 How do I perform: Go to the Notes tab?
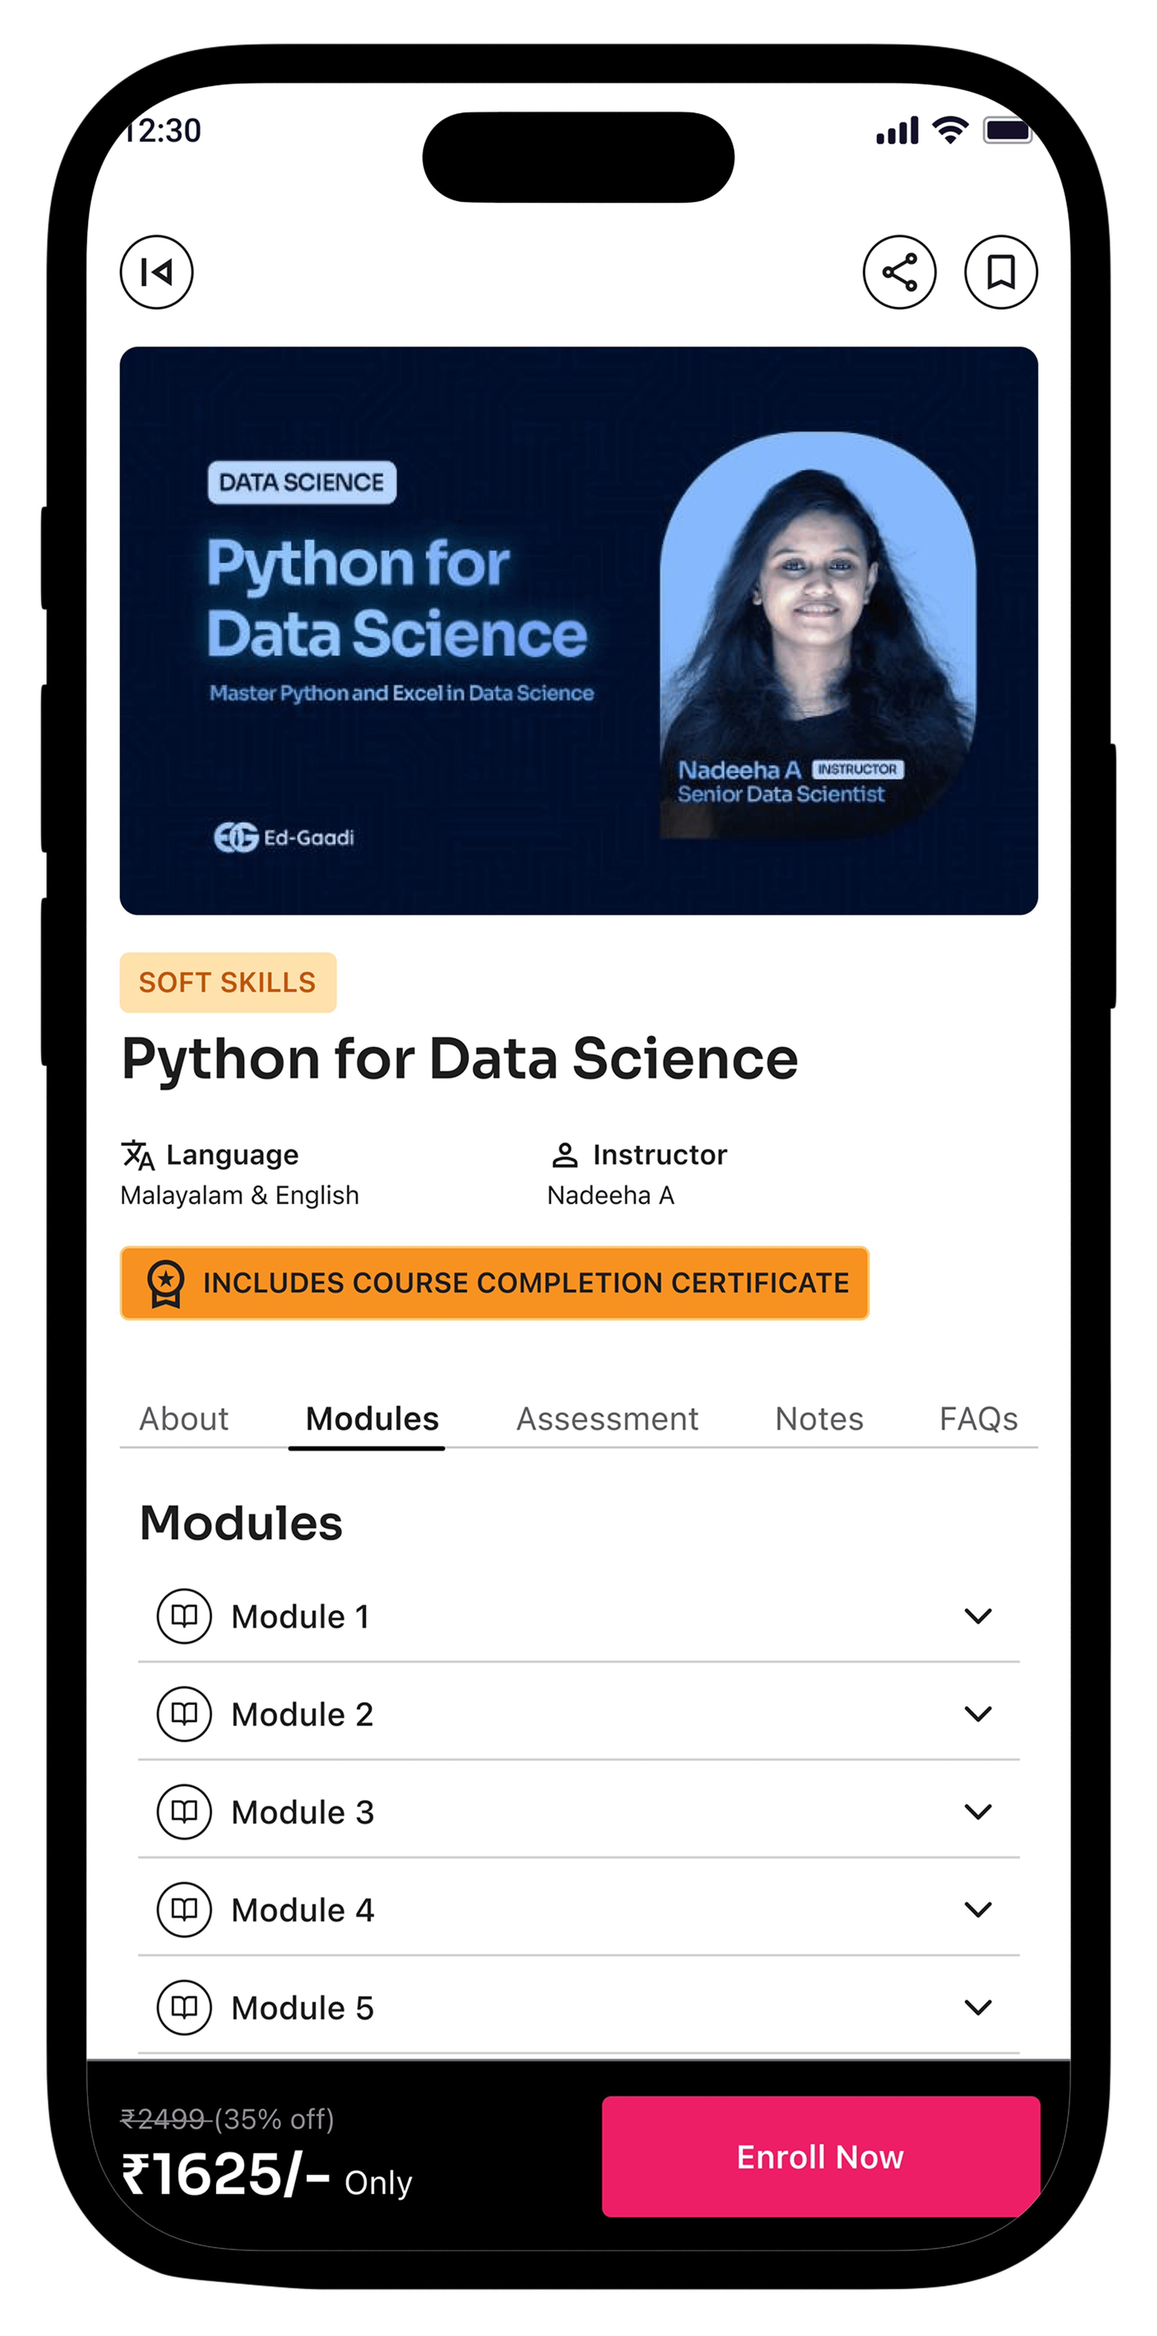(x=819, y=1418)
